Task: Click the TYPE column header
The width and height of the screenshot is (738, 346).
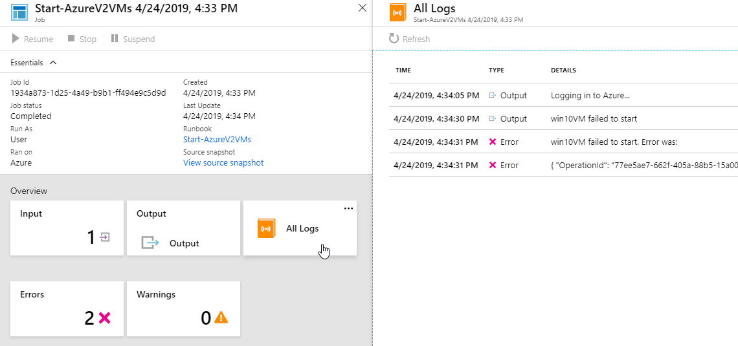Action: click(497, 70)
